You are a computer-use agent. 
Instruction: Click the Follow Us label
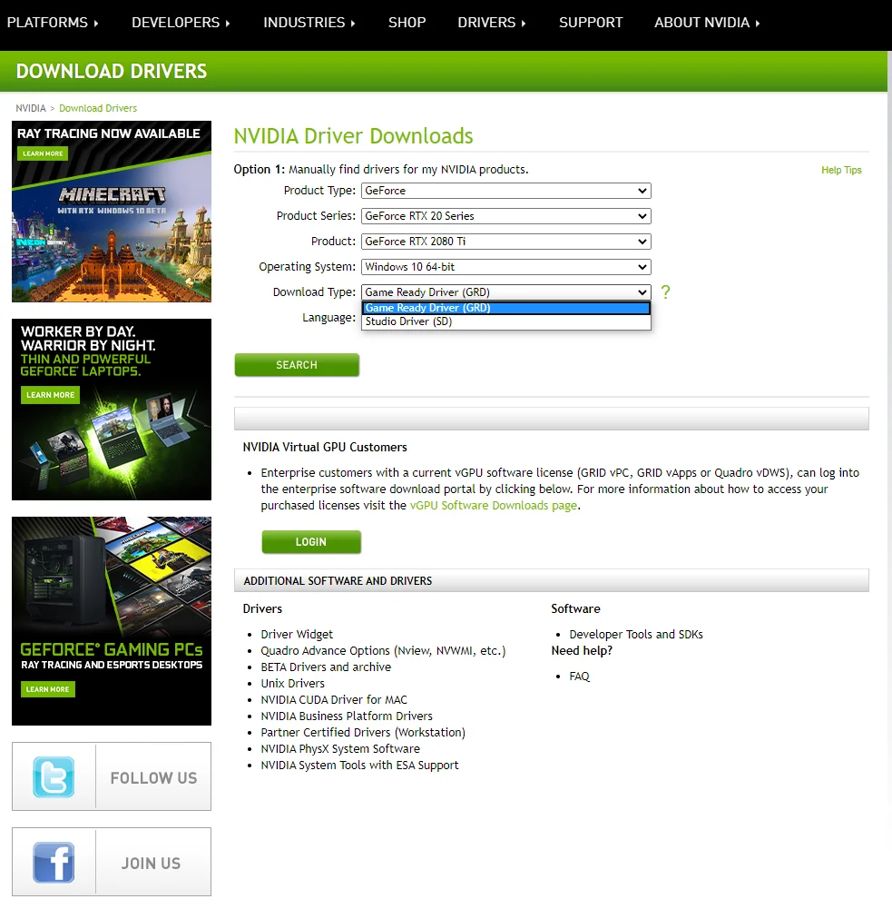[x=153, y=777]
